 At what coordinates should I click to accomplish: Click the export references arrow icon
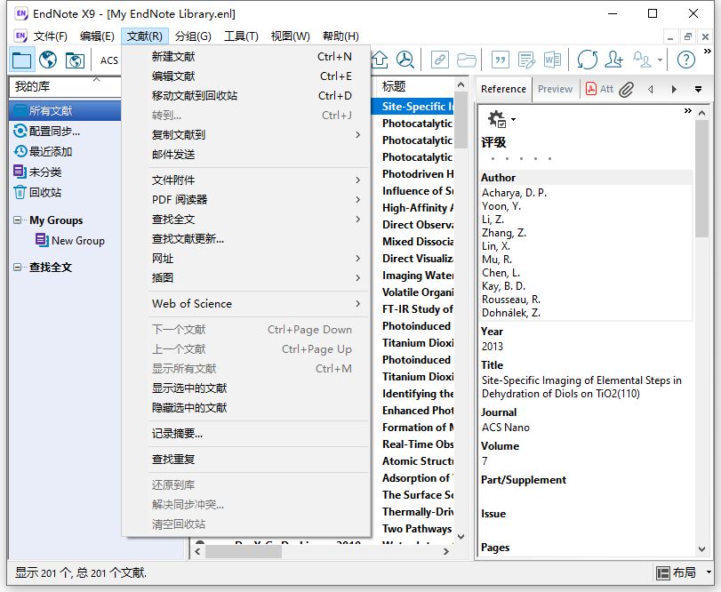380,60
